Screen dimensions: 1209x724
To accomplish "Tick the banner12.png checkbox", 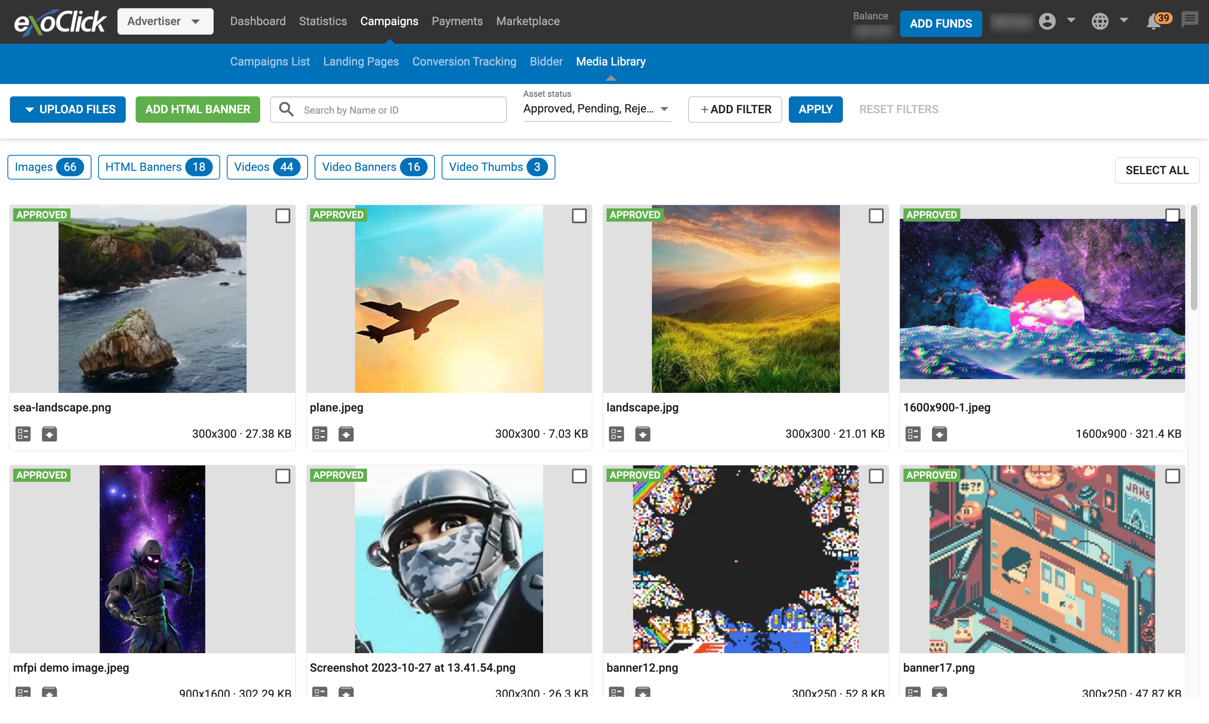I will tap(876, 476).
